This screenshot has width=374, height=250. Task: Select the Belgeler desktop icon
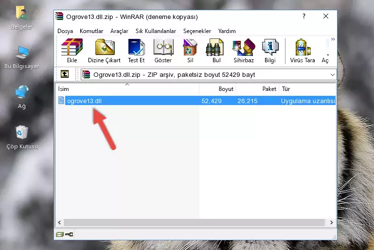click(x=22, y=18)
